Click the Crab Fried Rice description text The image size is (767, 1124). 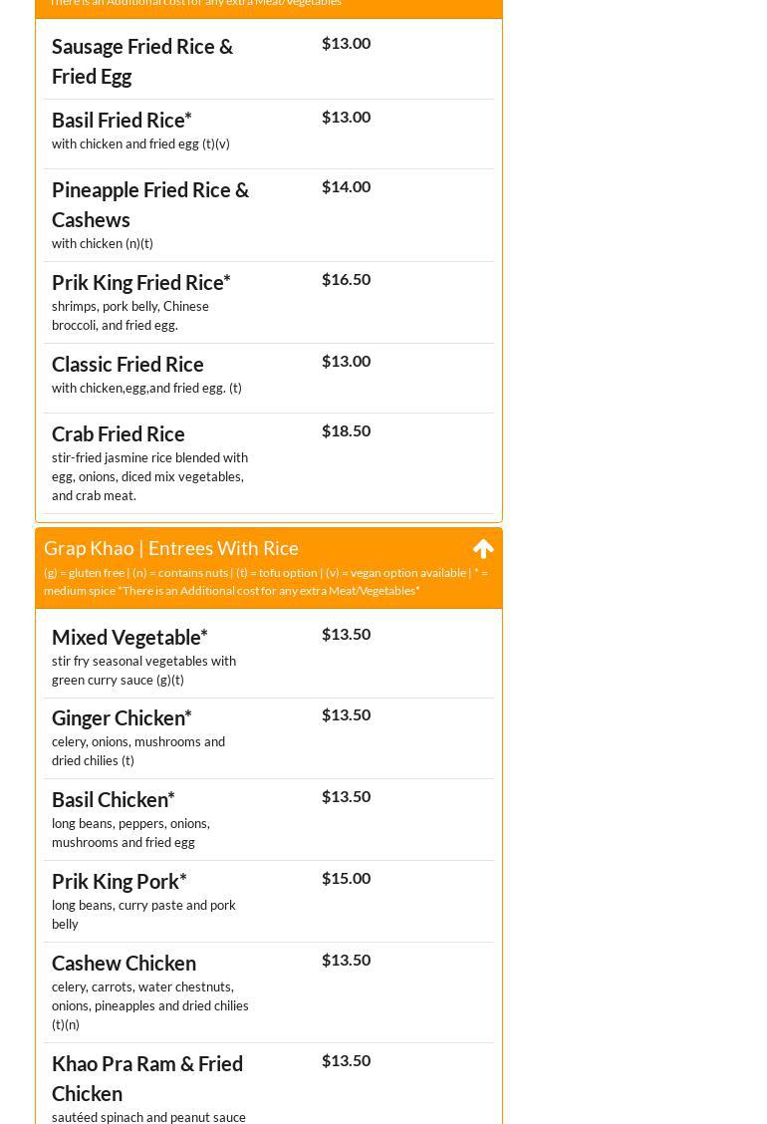click(149, 476)
